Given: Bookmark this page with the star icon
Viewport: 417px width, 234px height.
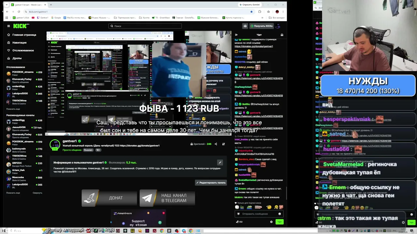Looking at the screenshot, I should [x=251, y=12].
